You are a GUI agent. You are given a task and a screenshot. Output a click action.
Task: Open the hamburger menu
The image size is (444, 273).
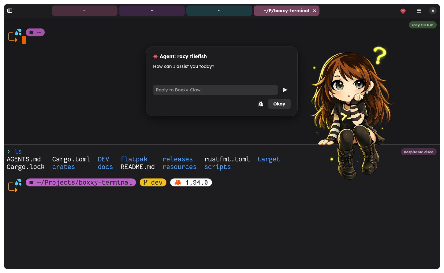(419, 10)
